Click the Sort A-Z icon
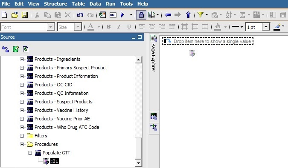 [x=229, y=15]
